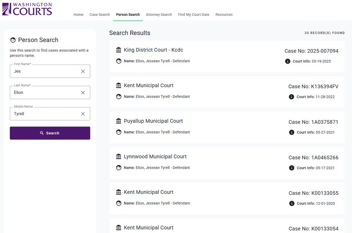Click the Person Search face icon heading
The height and width of the screenshot is (233, 352).
point(13,40)
